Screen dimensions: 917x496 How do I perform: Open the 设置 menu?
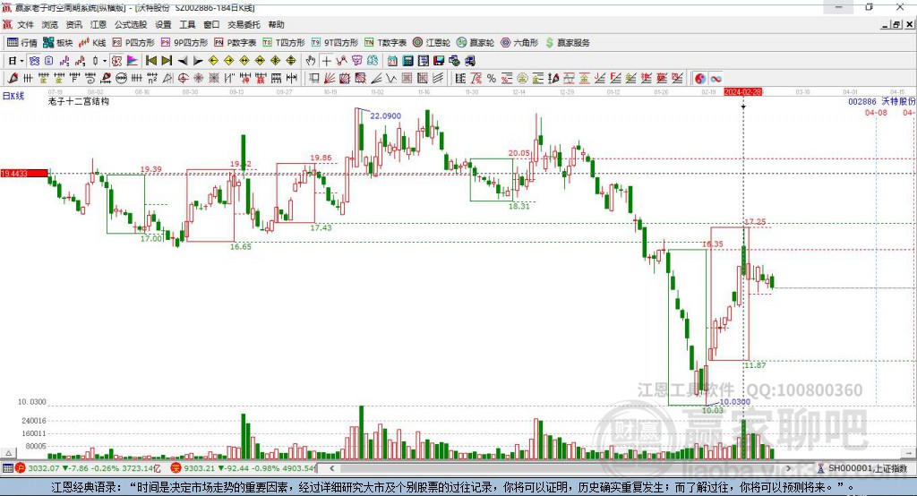[163, 24]
